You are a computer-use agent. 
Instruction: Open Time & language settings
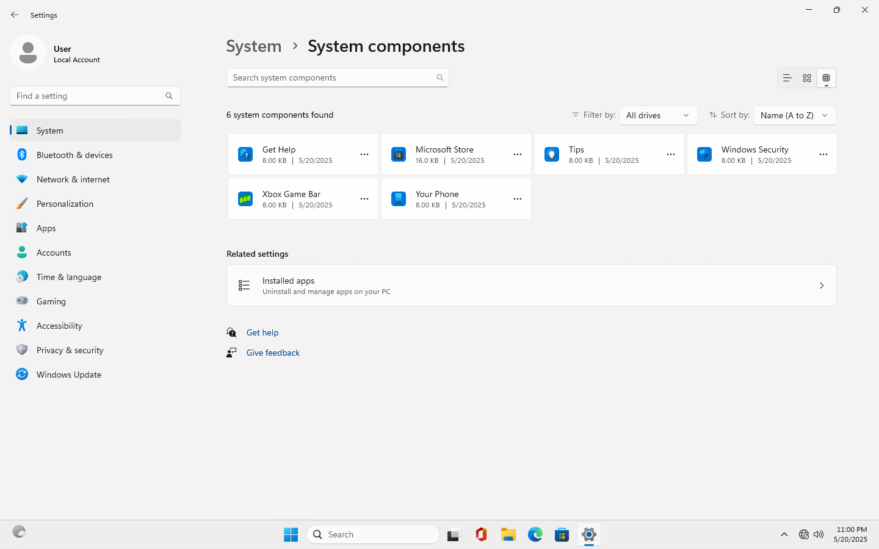[x=95, y=277]
